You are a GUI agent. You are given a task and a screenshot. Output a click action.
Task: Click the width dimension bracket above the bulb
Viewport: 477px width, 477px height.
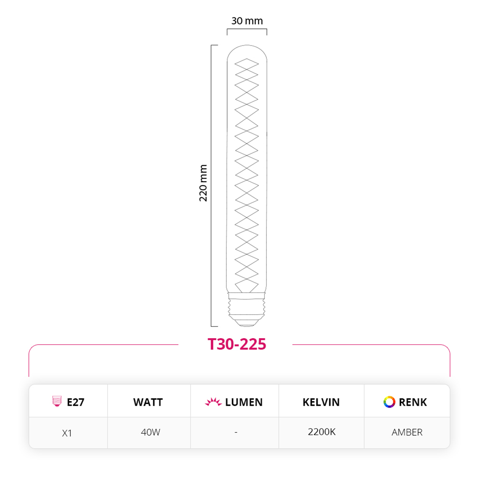247,30
